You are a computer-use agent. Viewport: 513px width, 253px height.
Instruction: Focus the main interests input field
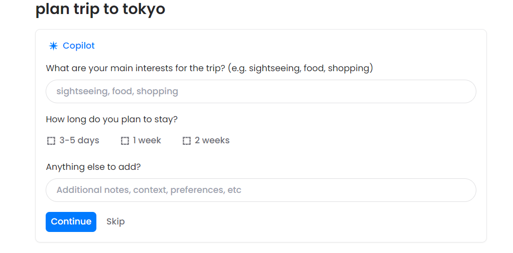pos(261,92)
